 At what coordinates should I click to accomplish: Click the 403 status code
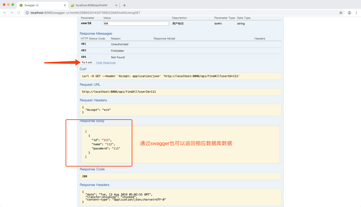click(x=83, y=50)
